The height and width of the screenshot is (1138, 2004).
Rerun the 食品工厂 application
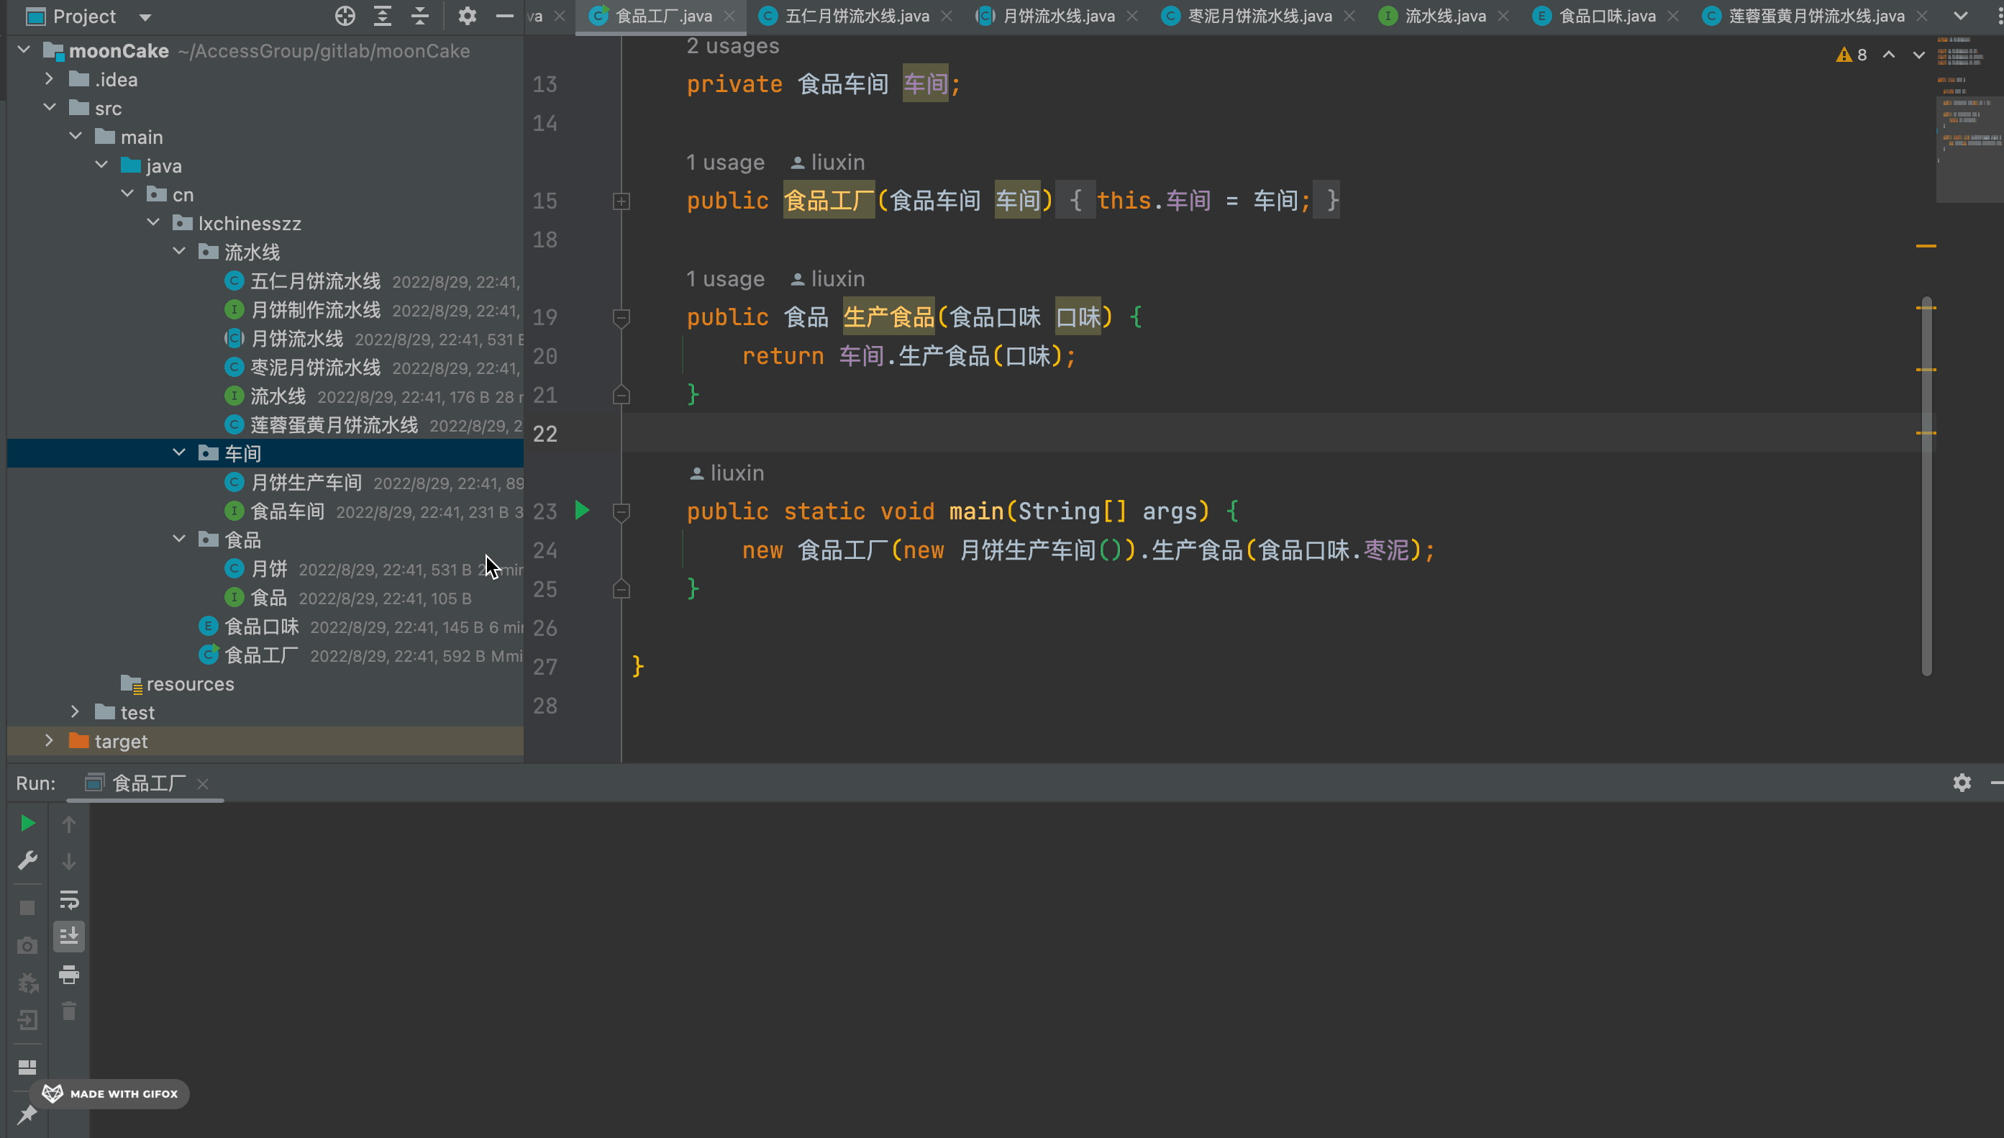point(27,823)
